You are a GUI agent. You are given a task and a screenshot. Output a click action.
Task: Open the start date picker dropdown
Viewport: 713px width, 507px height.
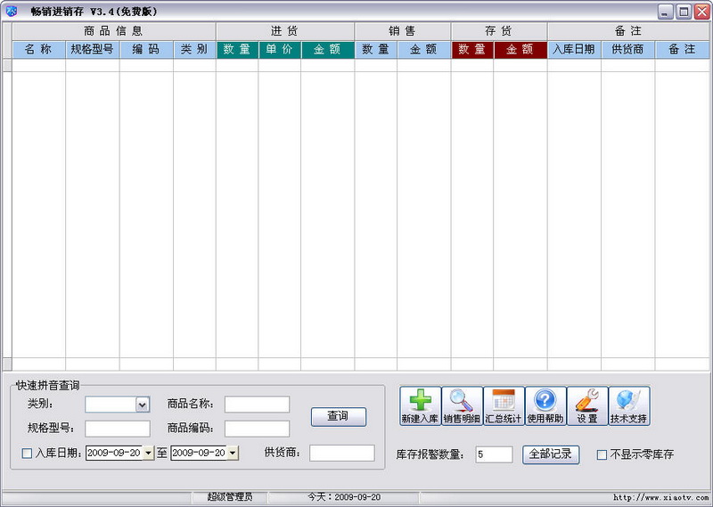tap(148, 454)
